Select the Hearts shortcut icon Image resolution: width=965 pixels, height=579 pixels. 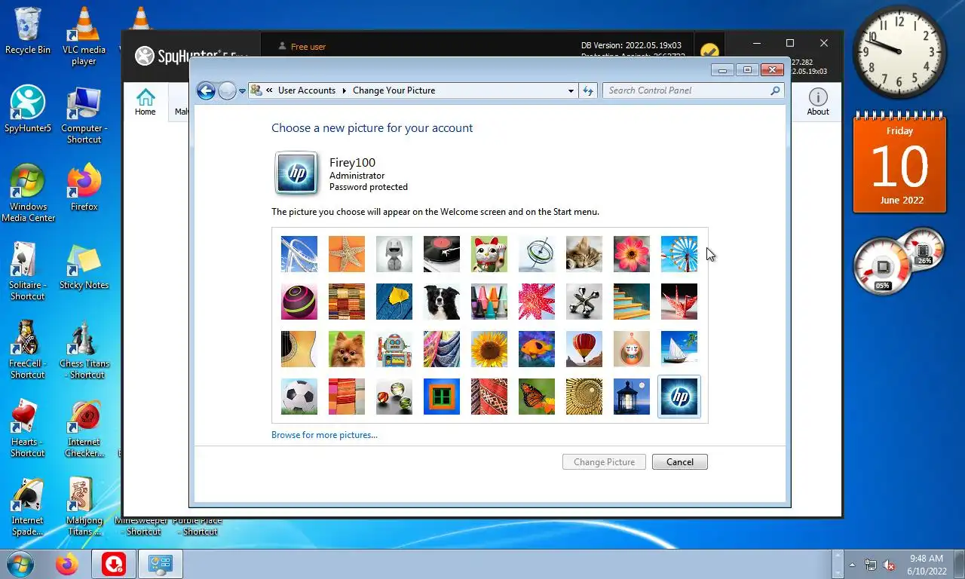point(28,428)
